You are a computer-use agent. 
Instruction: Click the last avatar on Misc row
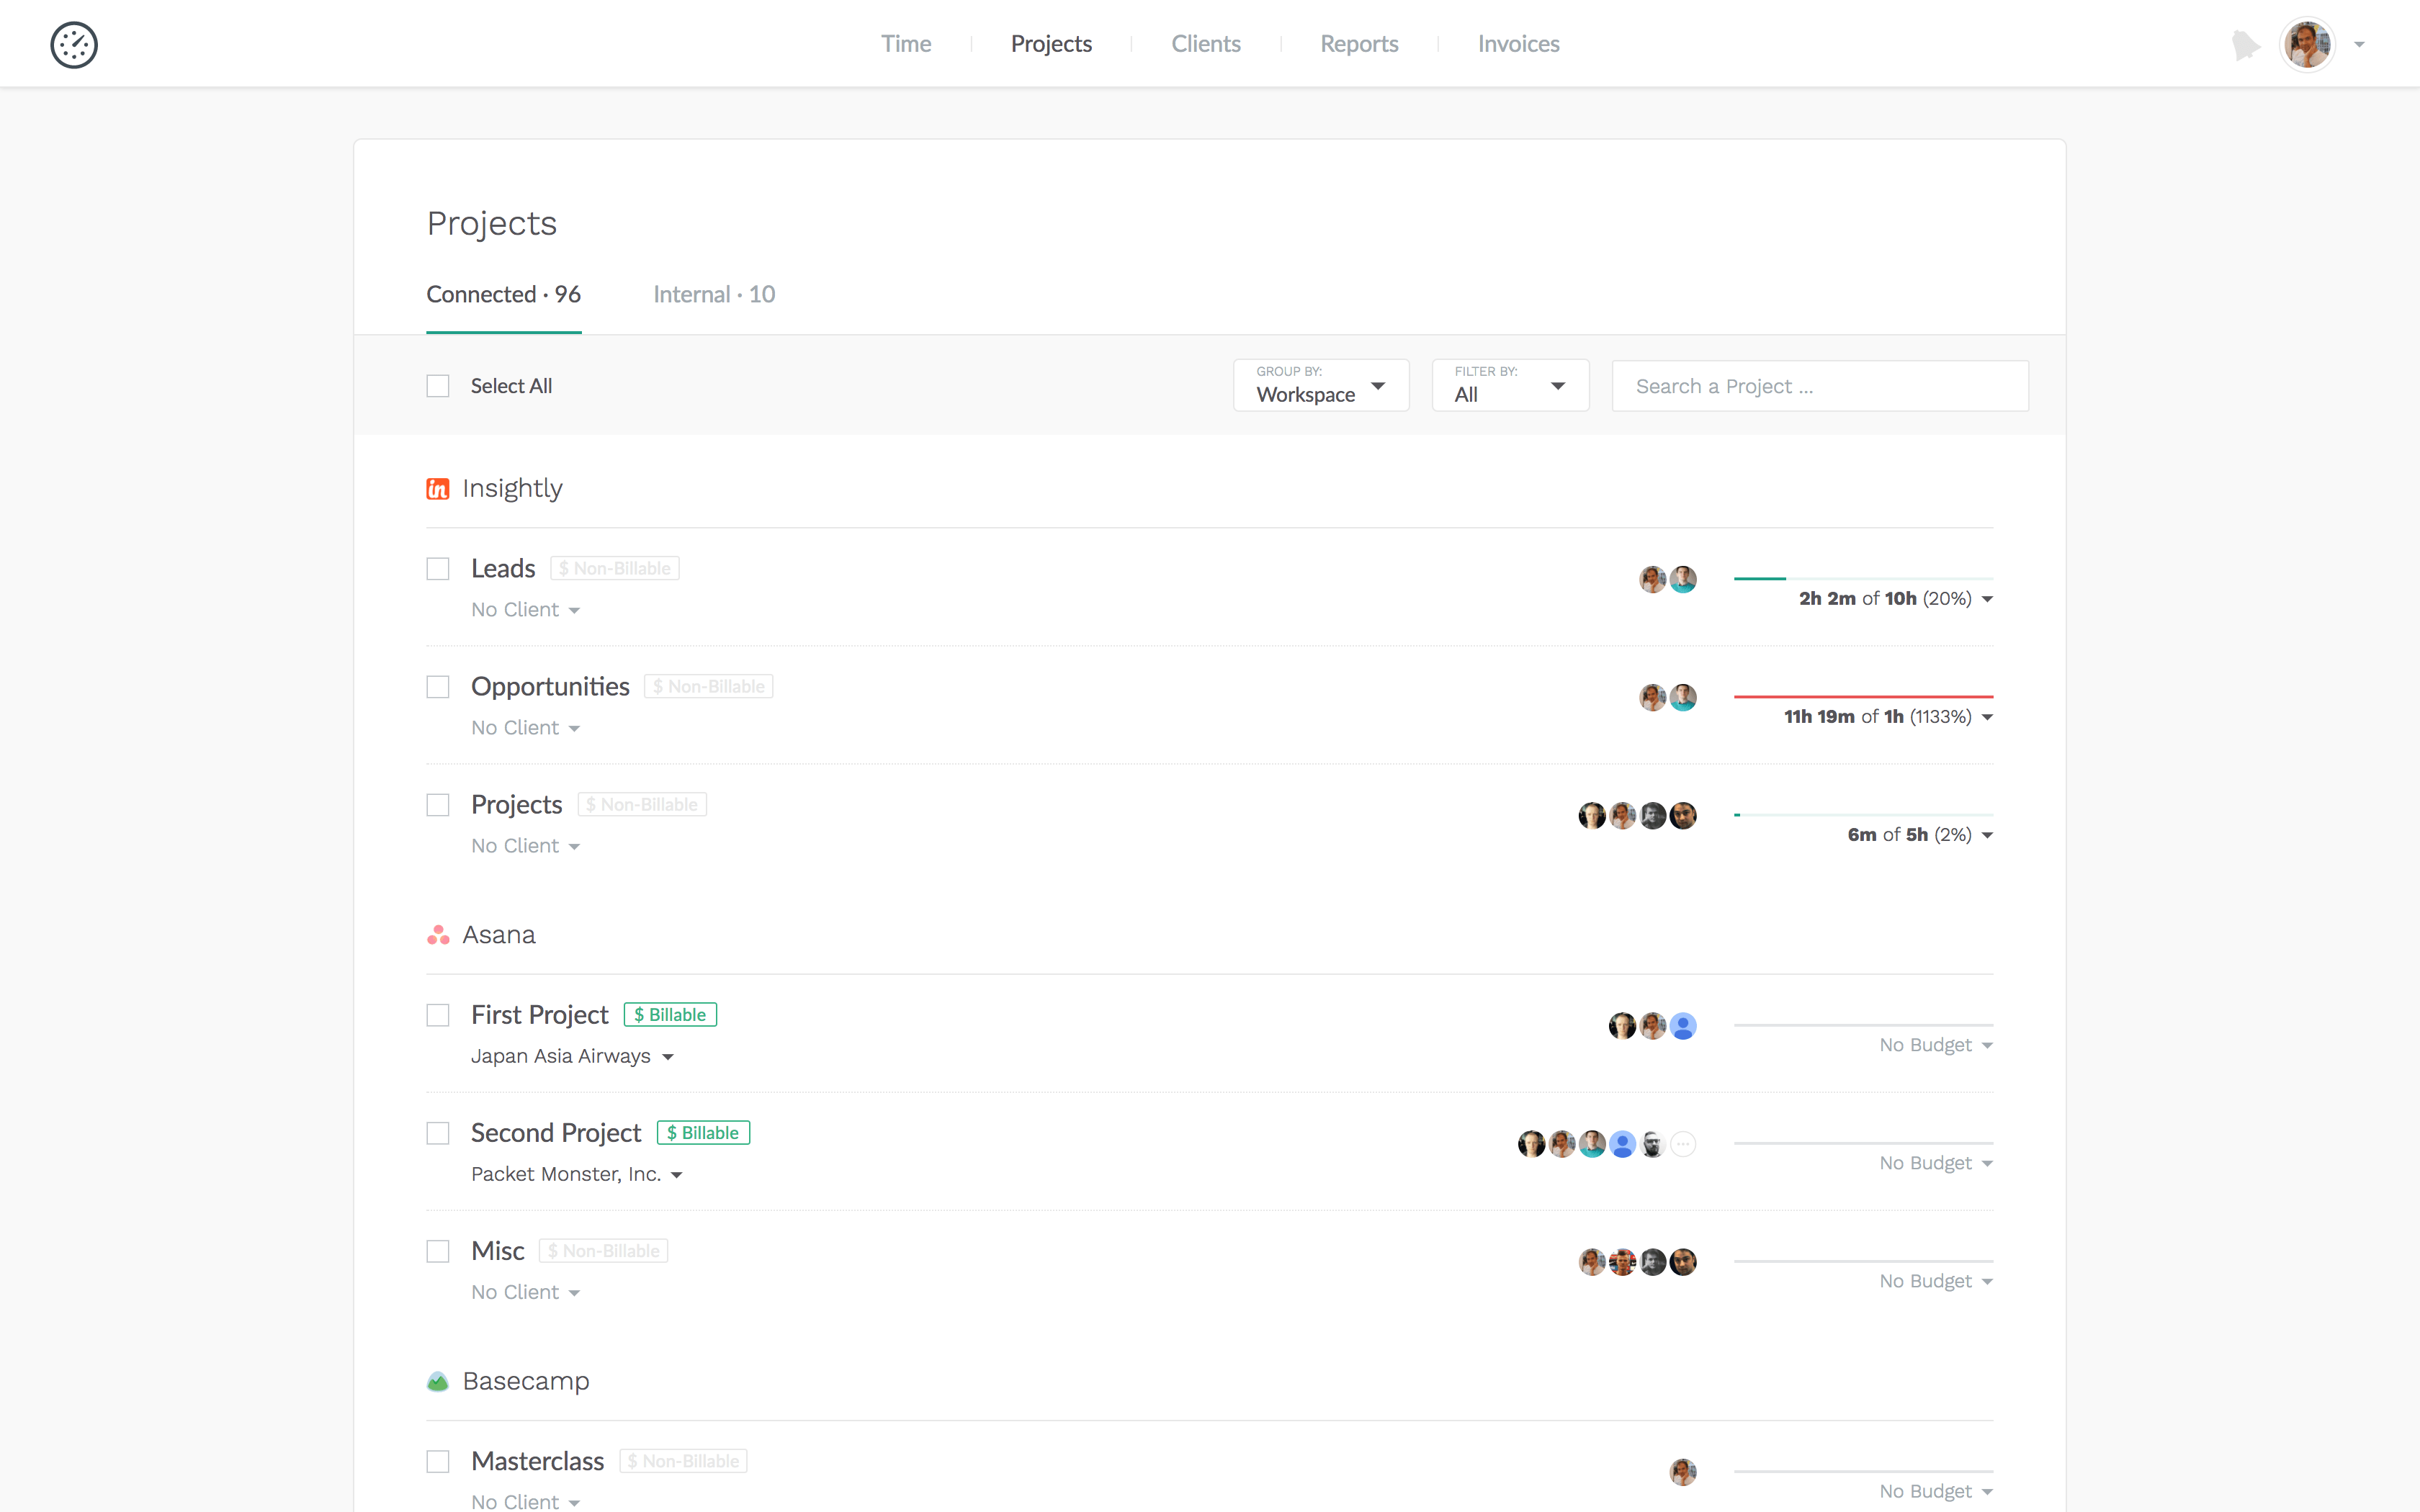[1683, 1262]
